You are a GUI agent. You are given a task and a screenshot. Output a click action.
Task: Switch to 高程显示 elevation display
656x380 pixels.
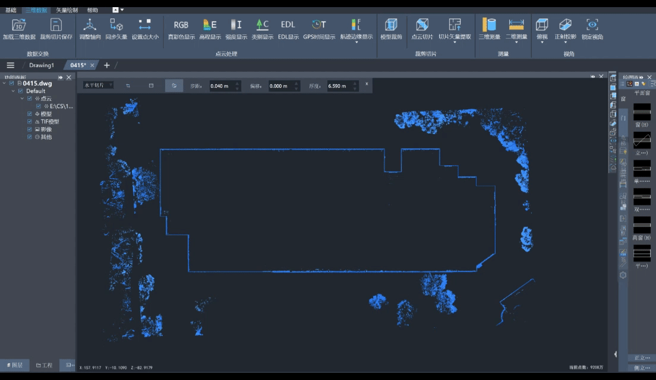point(210,25)
